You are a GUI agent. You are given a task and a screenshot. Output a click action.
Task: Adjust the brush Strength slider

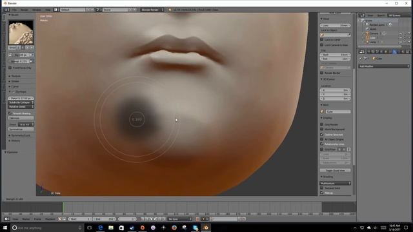tap(19, 61)
